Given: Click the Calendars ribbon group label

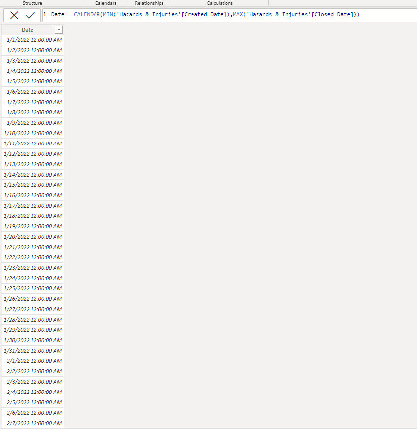Looking at the screenshot, I should 106,3.
